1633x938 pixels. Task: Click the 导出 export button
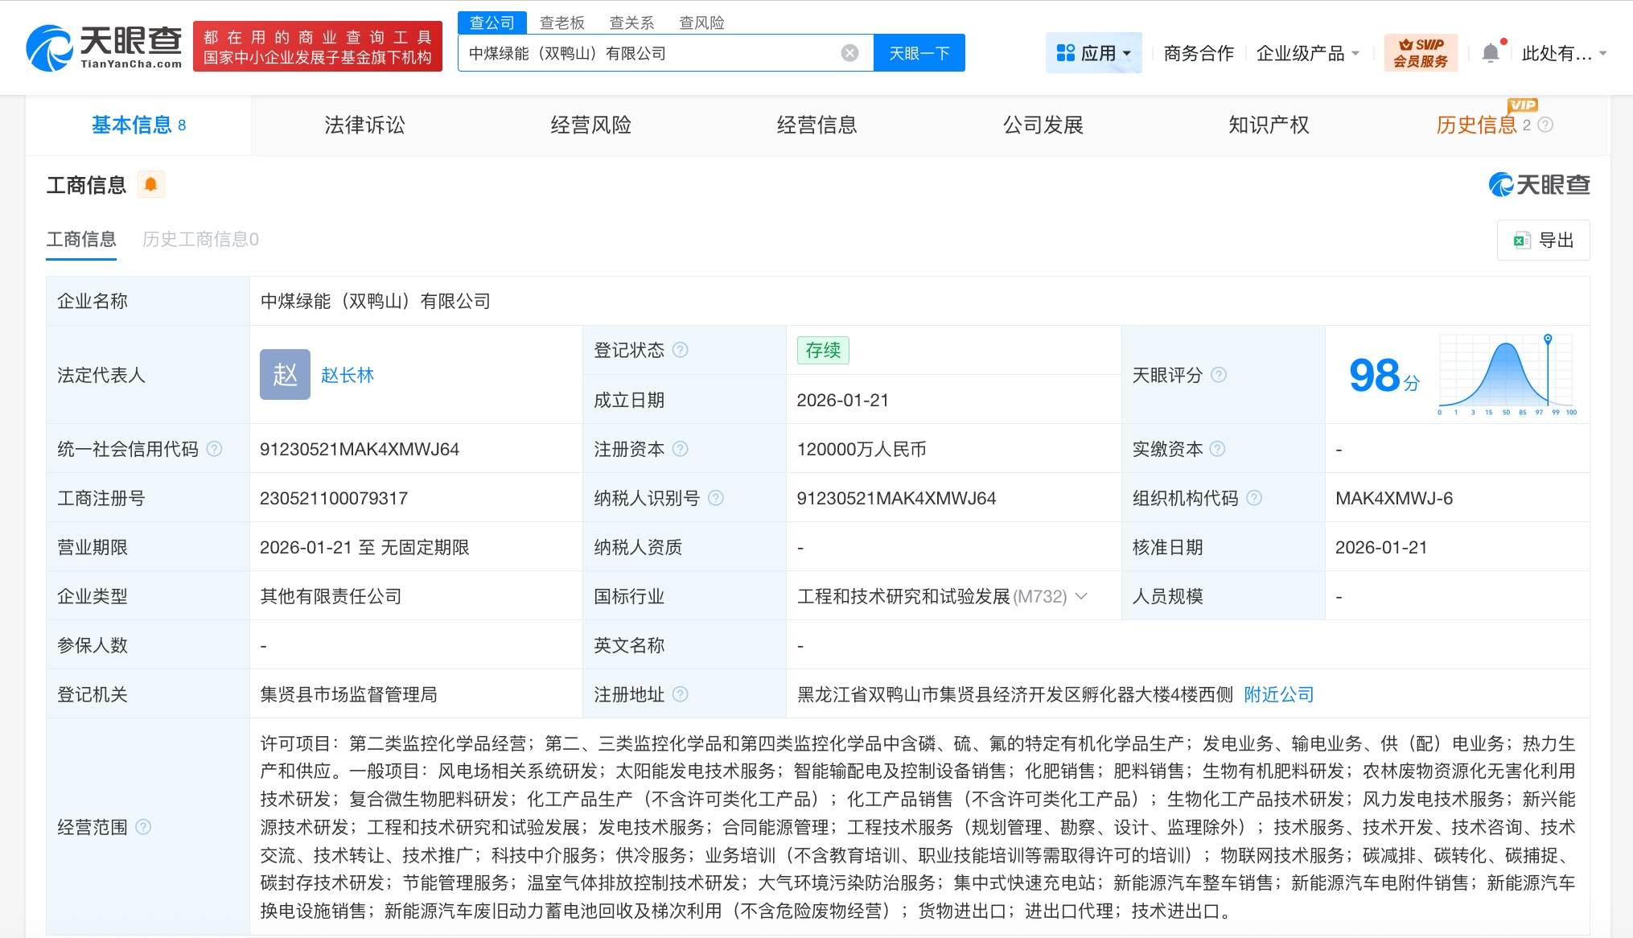[1543, 240]
